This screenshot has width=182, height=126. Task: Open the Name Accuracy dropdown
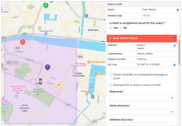142,112
